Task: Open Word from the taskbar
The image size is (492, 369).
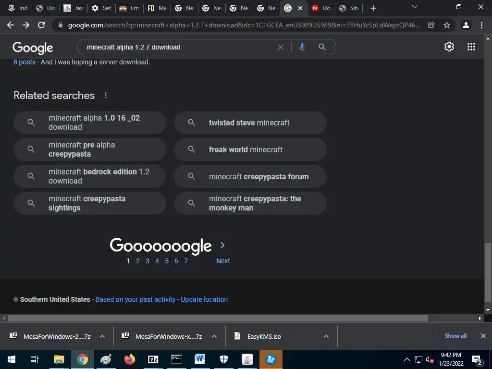Action: pyautogui.click(x=200, y=359)
